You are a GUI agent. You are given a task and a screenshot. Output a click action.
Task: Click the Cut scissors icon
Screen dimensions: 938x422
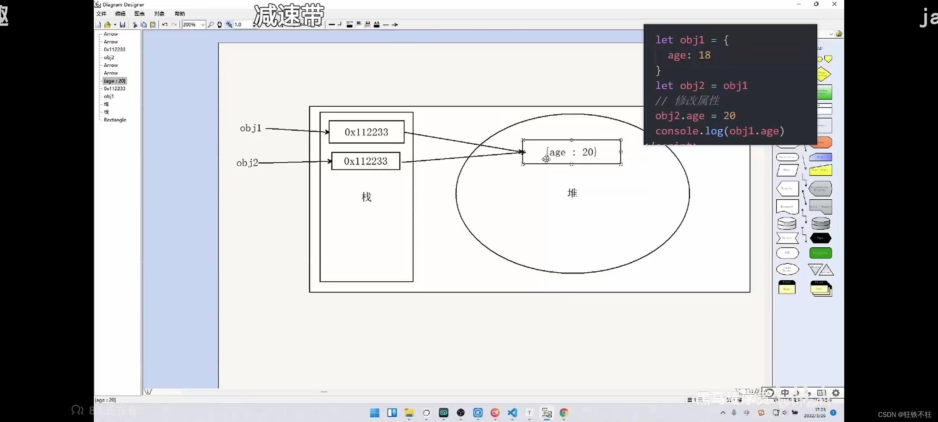pyautogui.click(x=135, y=25)
